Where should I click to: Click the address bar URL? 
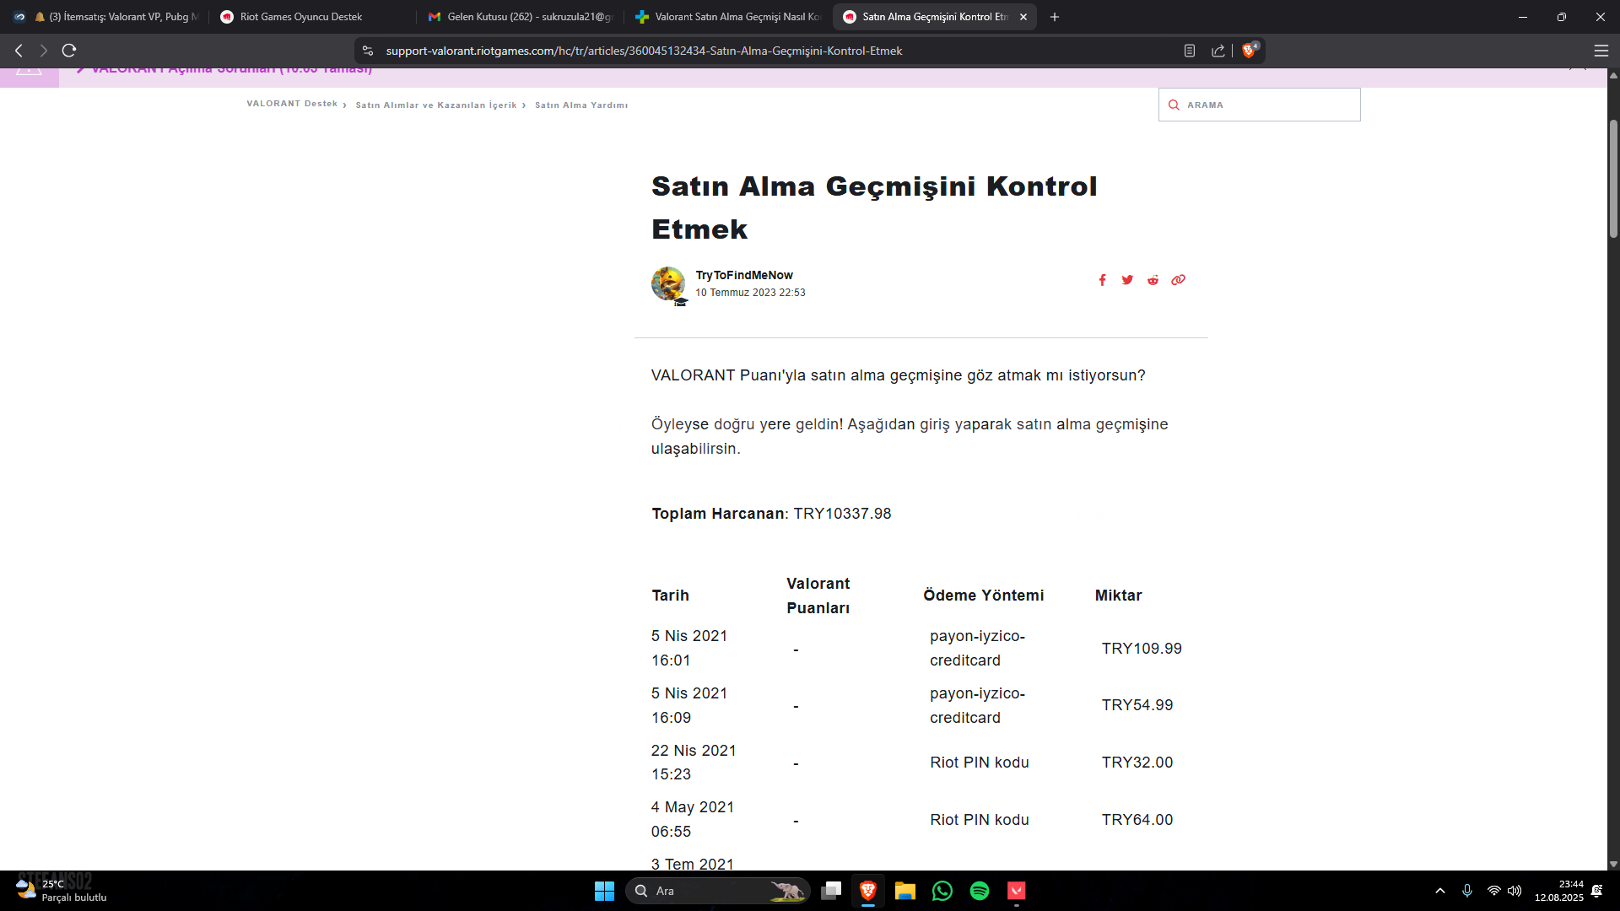[x=644, y=51]
